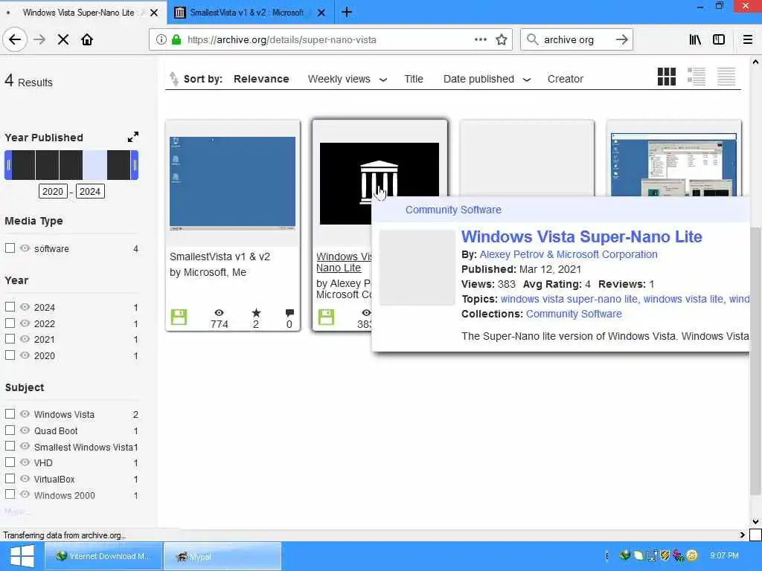Go back using the browser back arrow
The image size is (762, 571).
click(x=15, y=40)
